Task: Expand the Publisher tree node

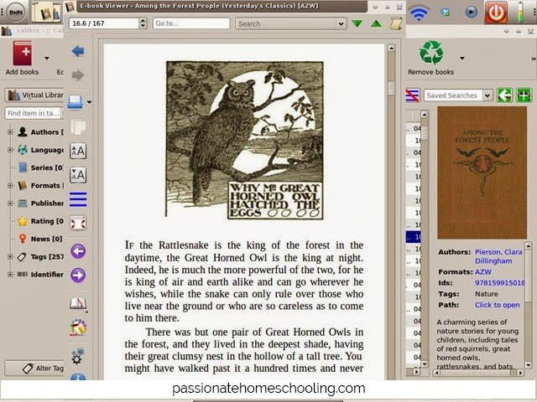Action: pos(10,203)
